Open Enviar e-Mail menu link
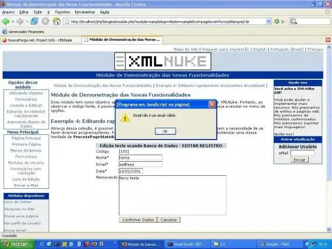 coord(26,186)
